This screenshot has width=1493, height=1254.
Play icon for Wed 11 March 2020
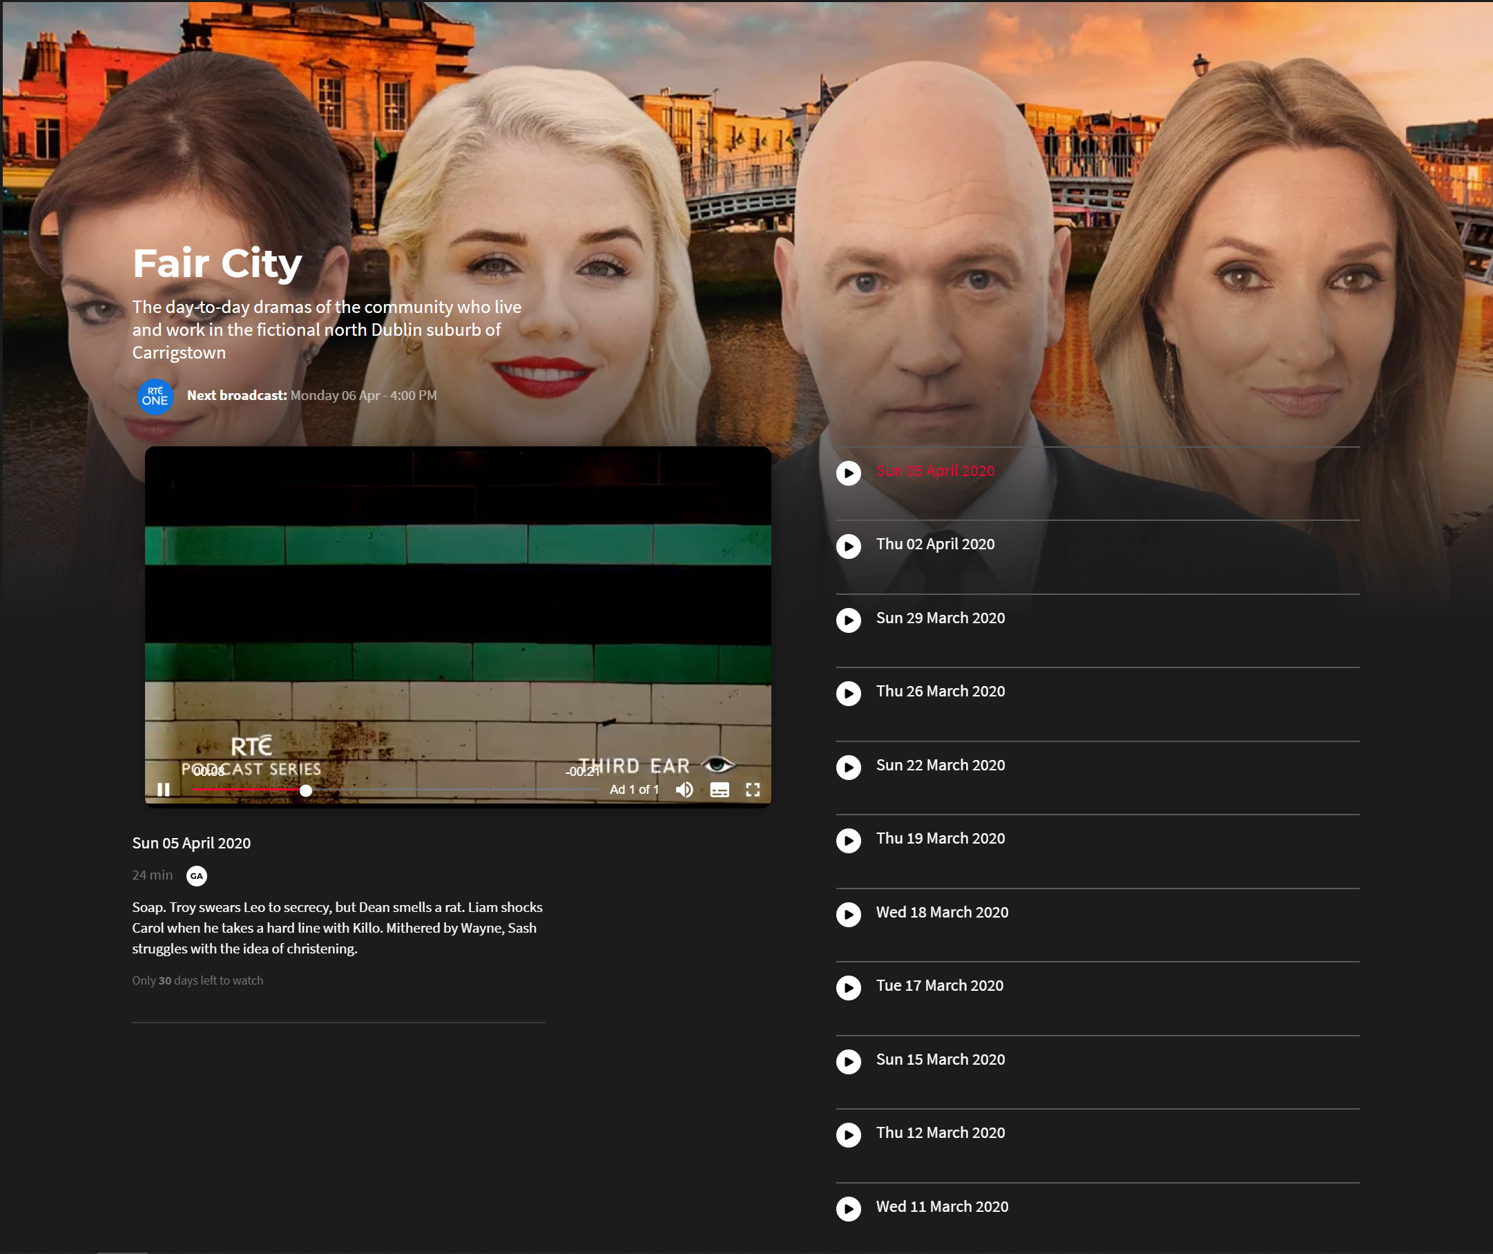[848, 1209]
